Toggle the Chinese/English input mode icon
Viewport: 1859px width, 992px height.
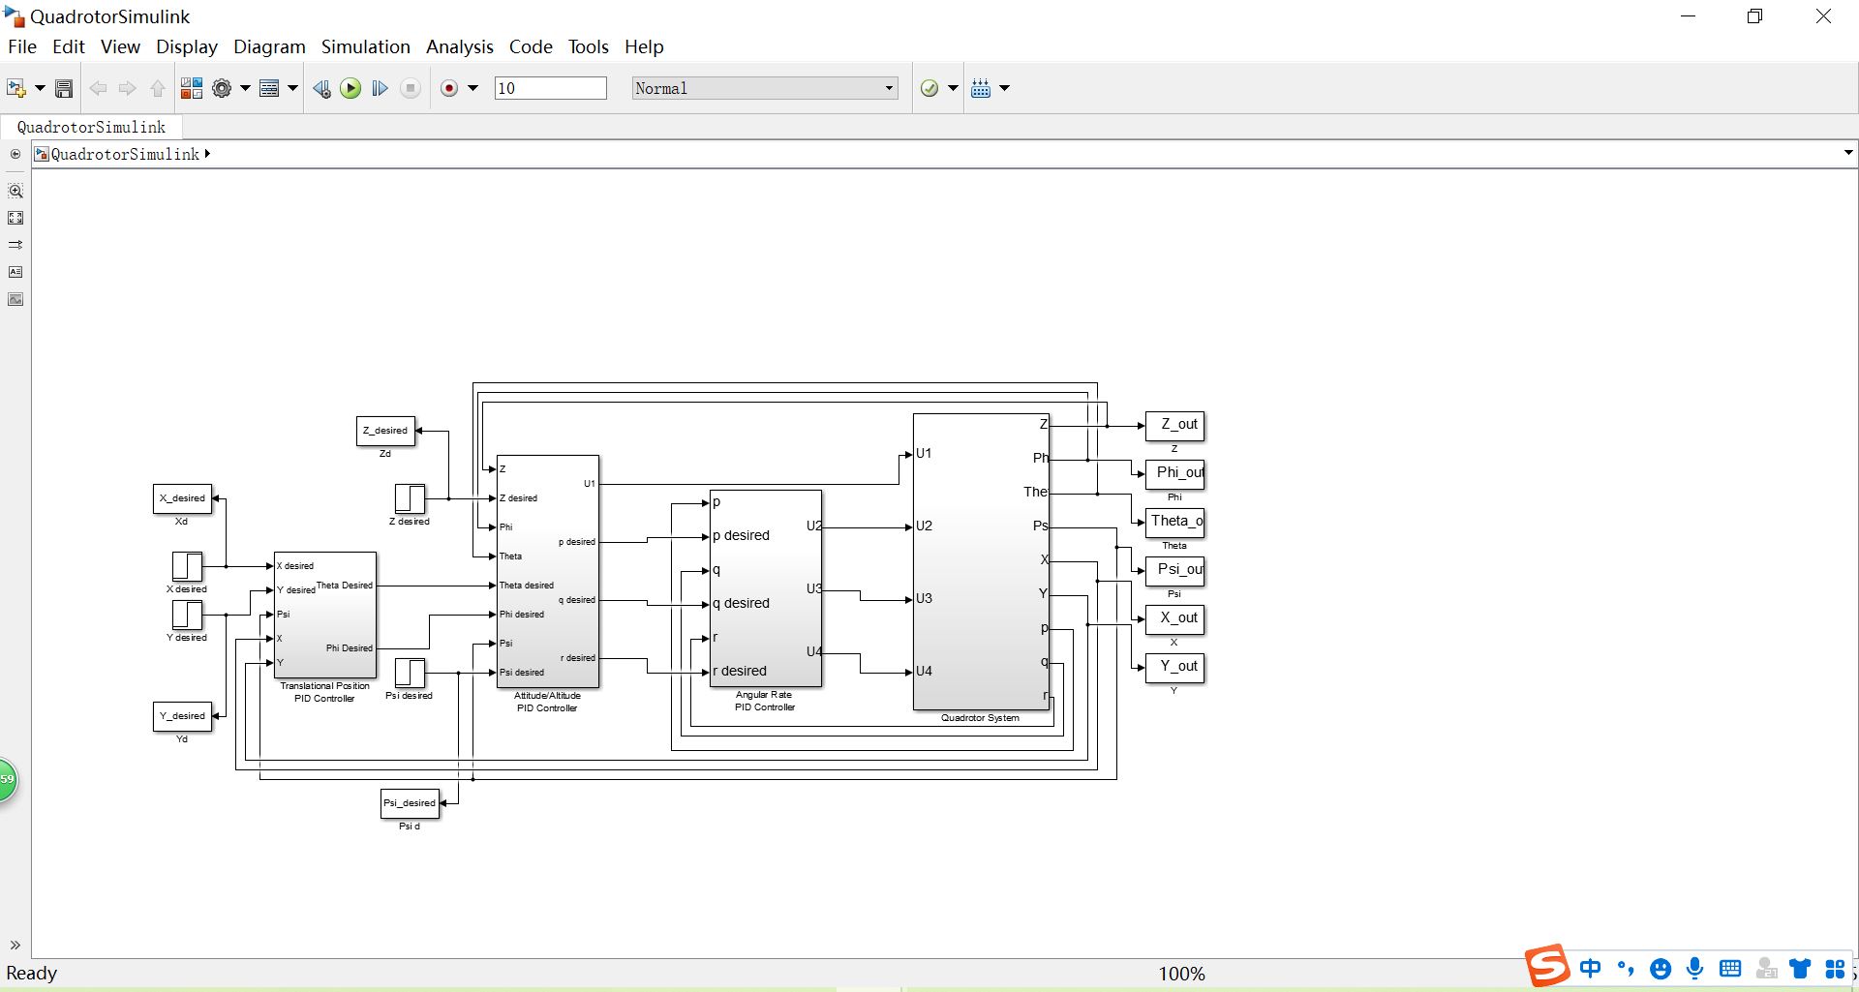pos(1591,968)
